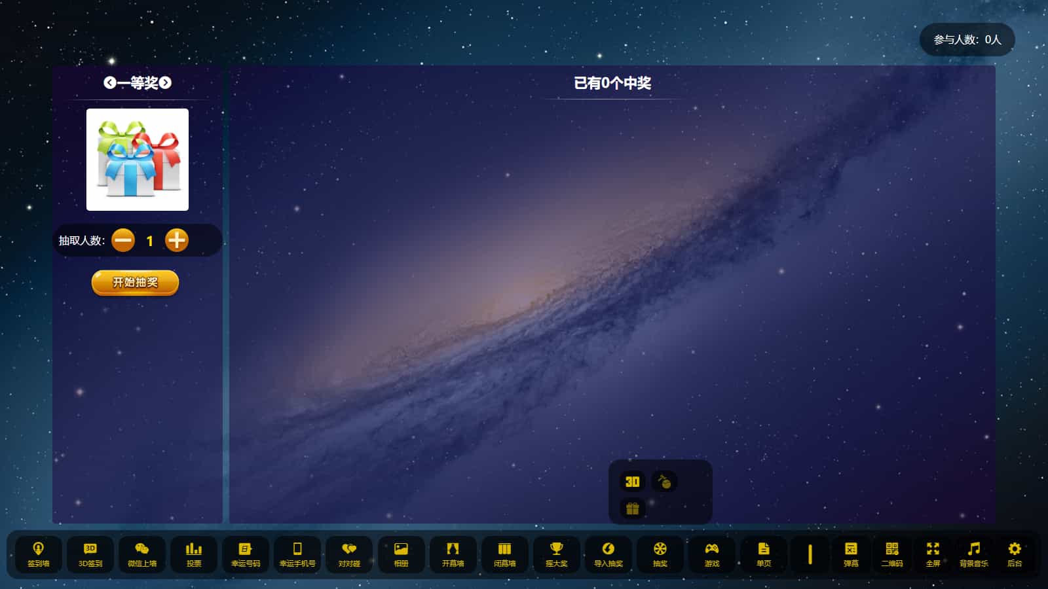This screenshot has width=1048, height=589.
Task: Decrease the 抽取人数 draw count
Action: click(x=123, y=240)
